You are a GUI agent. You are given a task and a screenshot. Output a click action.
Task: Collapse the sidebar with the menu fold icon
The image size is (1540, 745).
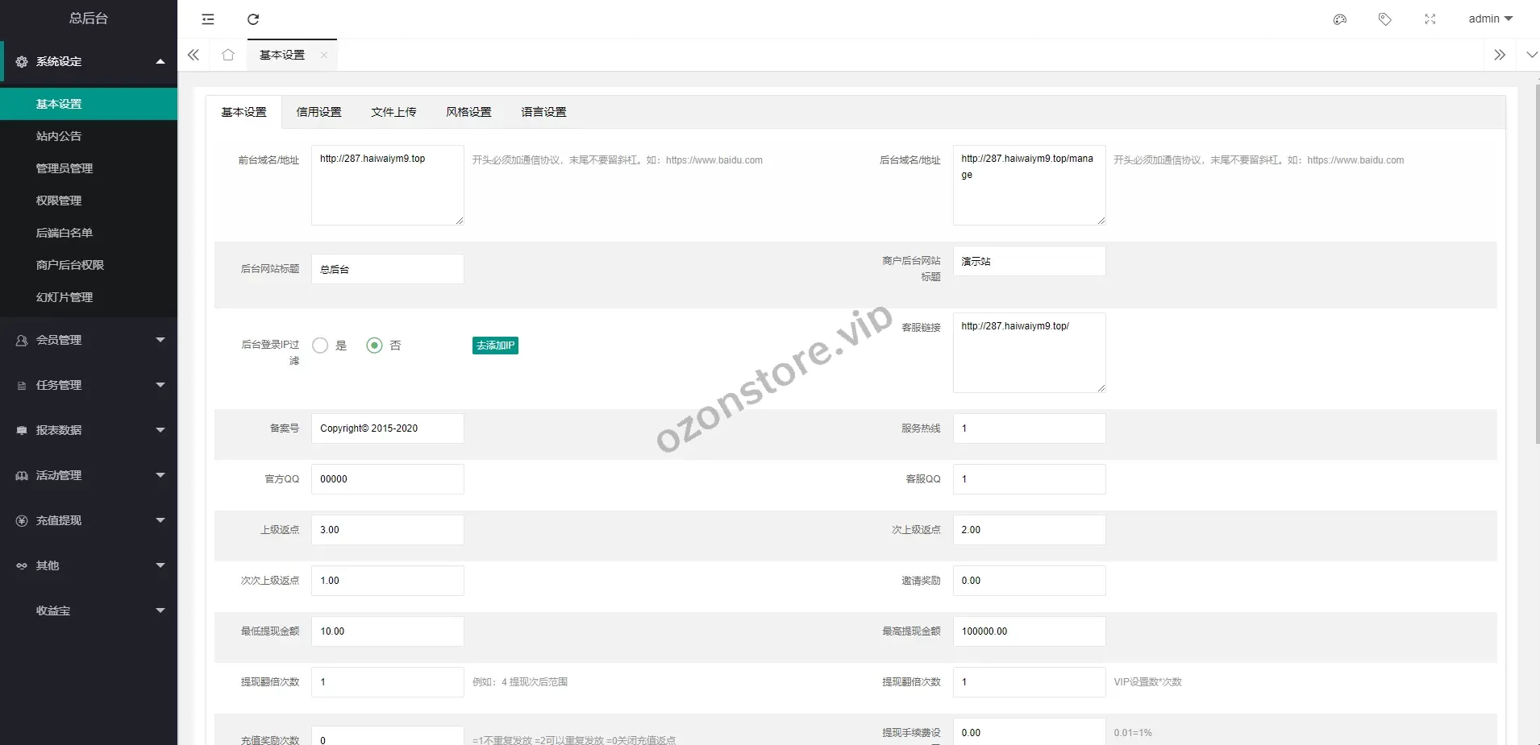click(x=208, y=19)
